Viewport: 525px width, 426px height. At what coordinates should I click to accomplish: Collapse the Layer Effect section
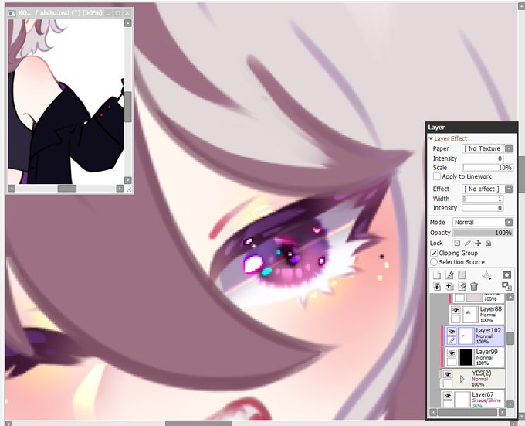coord(431,138)
